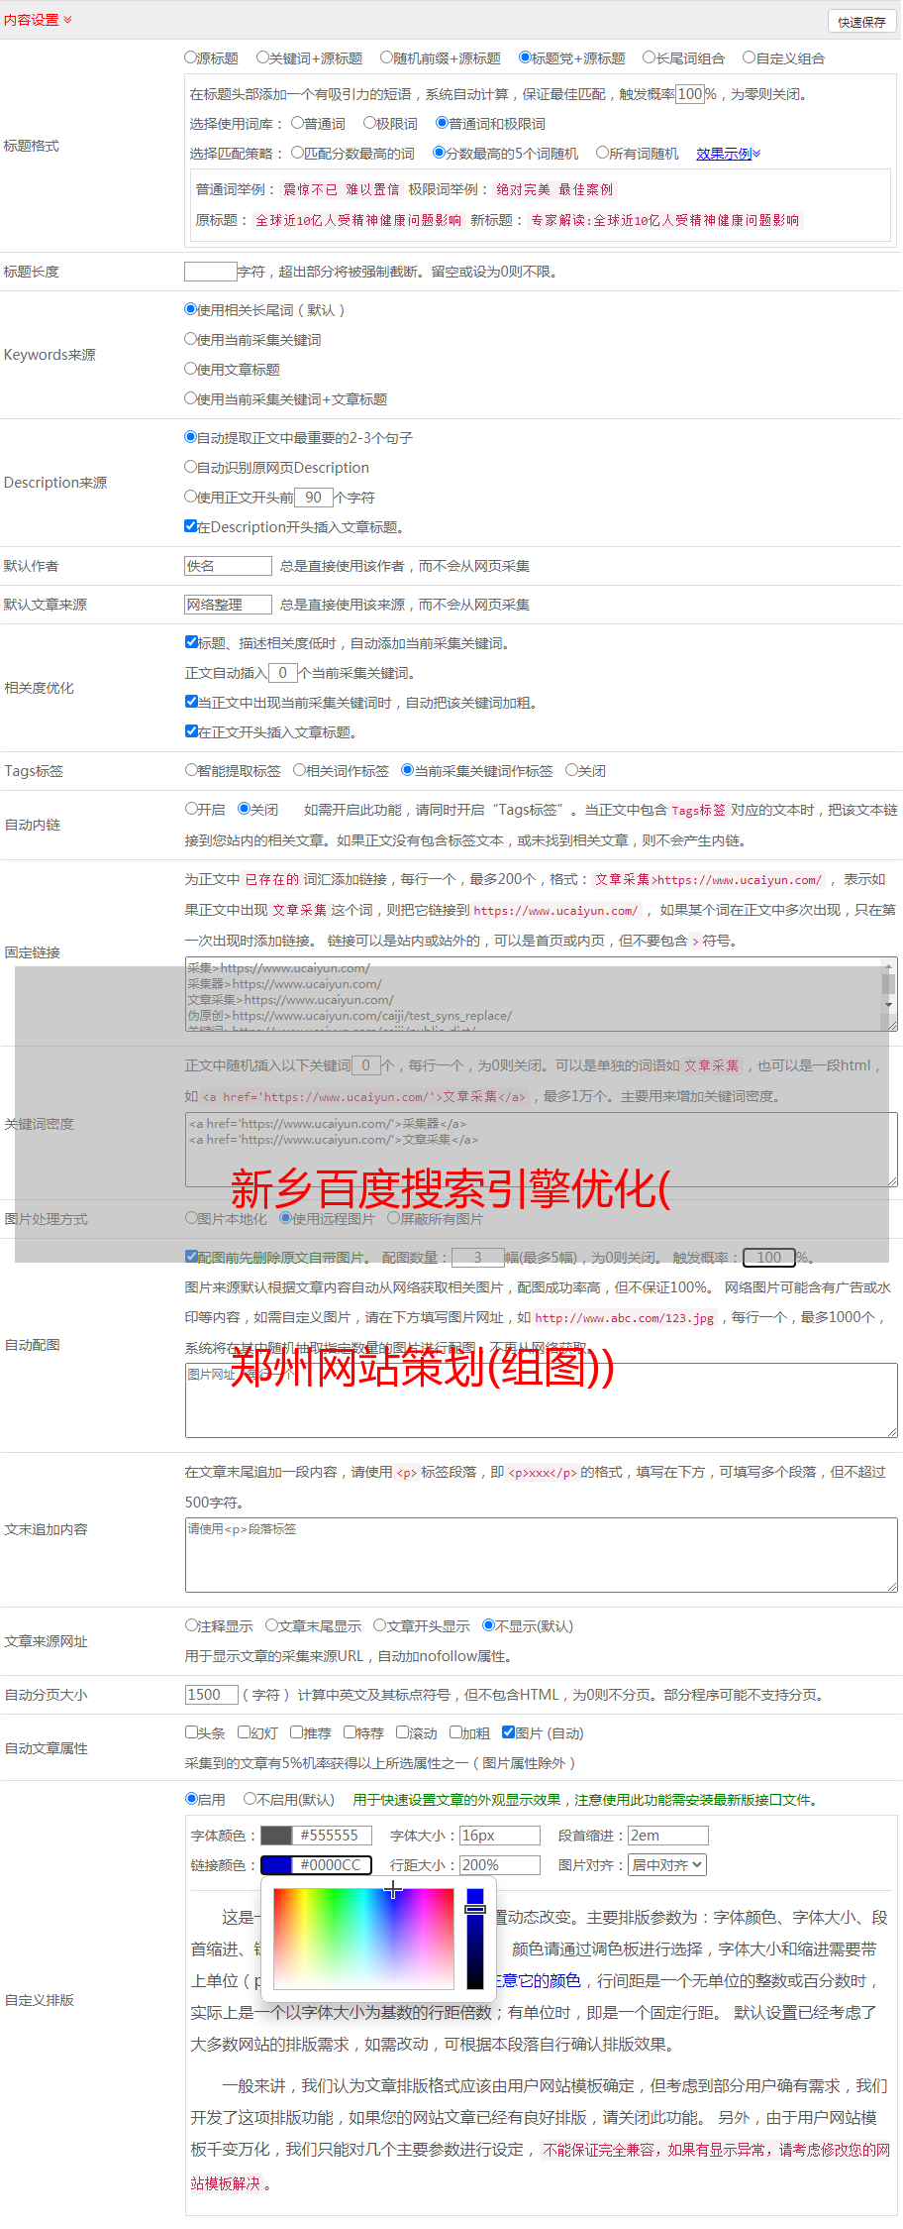Select 关键词+源标题 title format
The image size is (903, 2229).
tap(262, 57)
